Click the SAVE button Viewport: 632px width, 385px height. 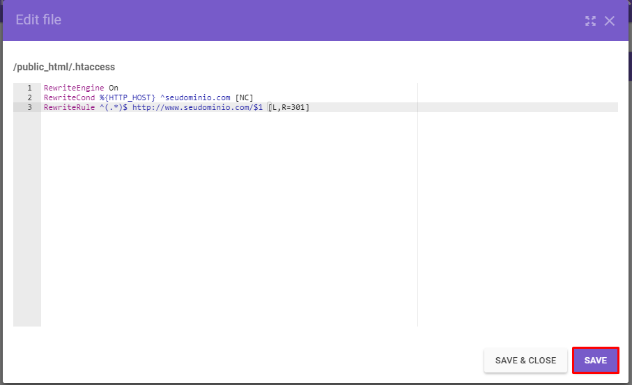(x=595, y=360)
